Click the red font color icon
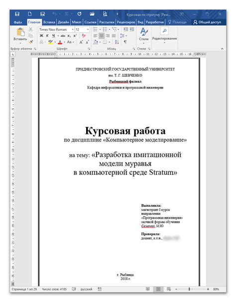The image size is (236, 302). pos(60,42)
